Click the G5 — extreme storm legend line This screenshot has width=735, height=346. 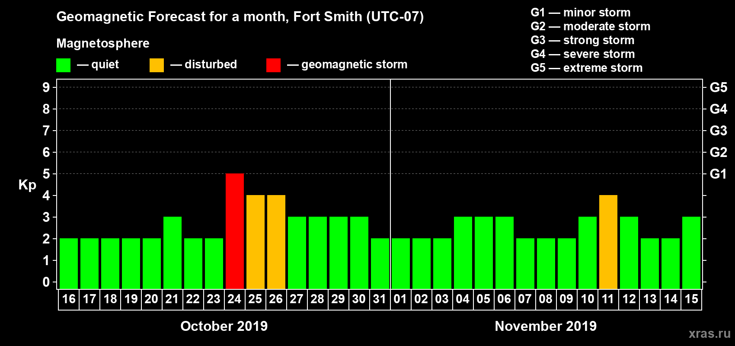pos(587,68)
